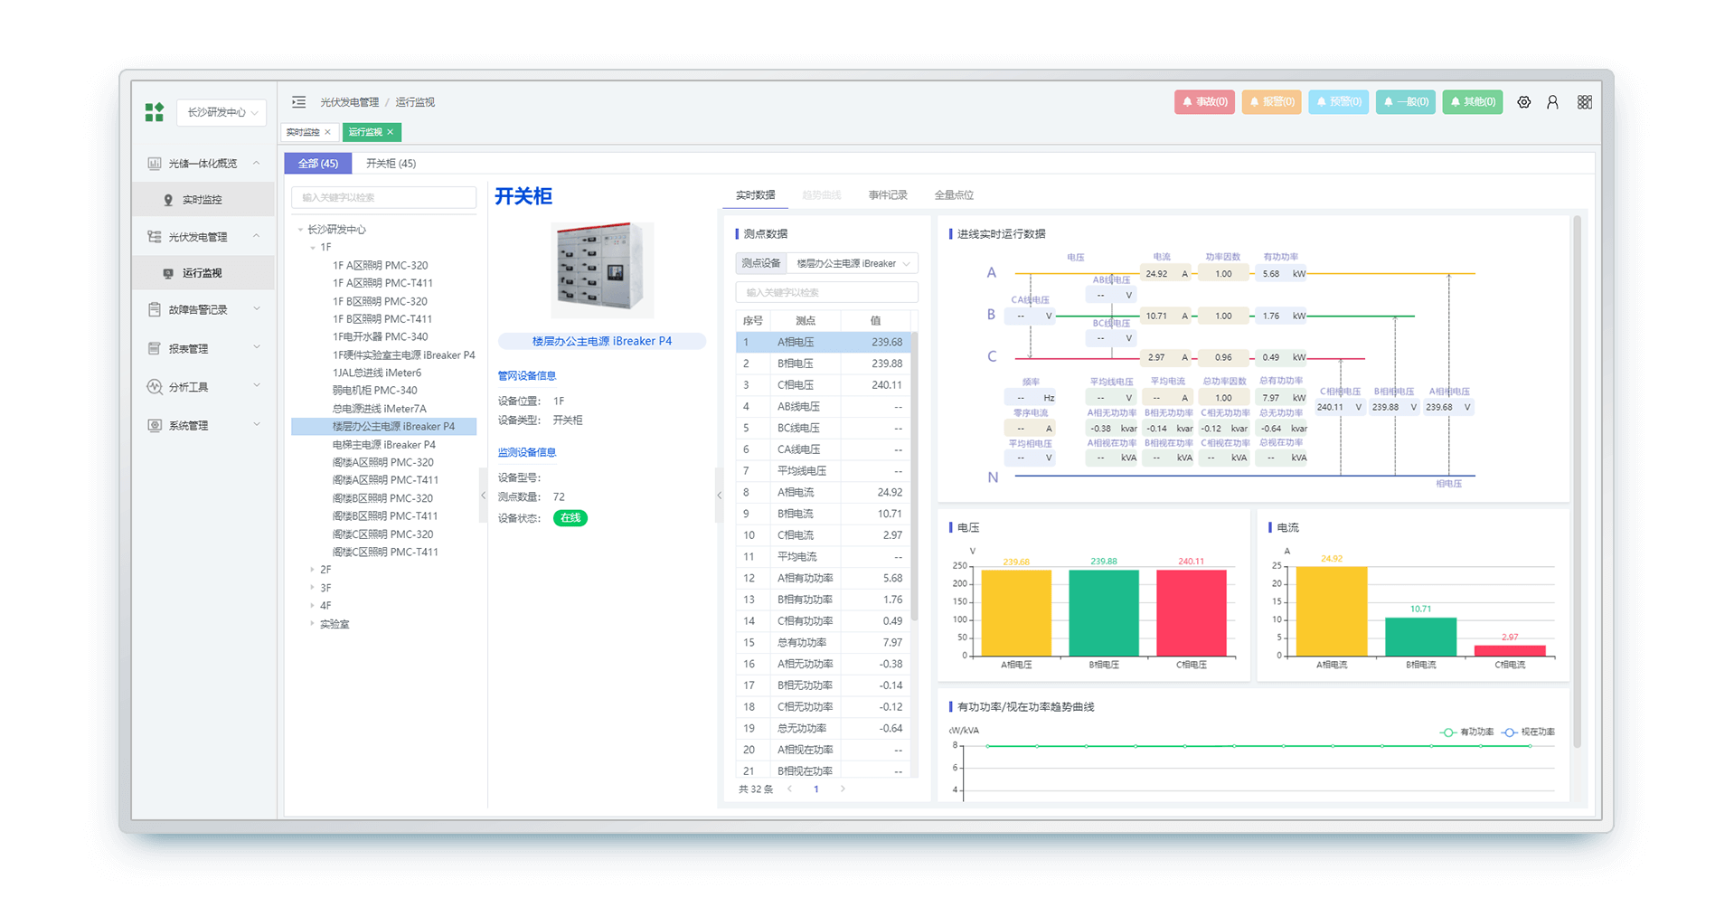Click page number 1 in pagination
This screenshot has height=907, width=1734.
pyautogui.click(x=816, y=789)
